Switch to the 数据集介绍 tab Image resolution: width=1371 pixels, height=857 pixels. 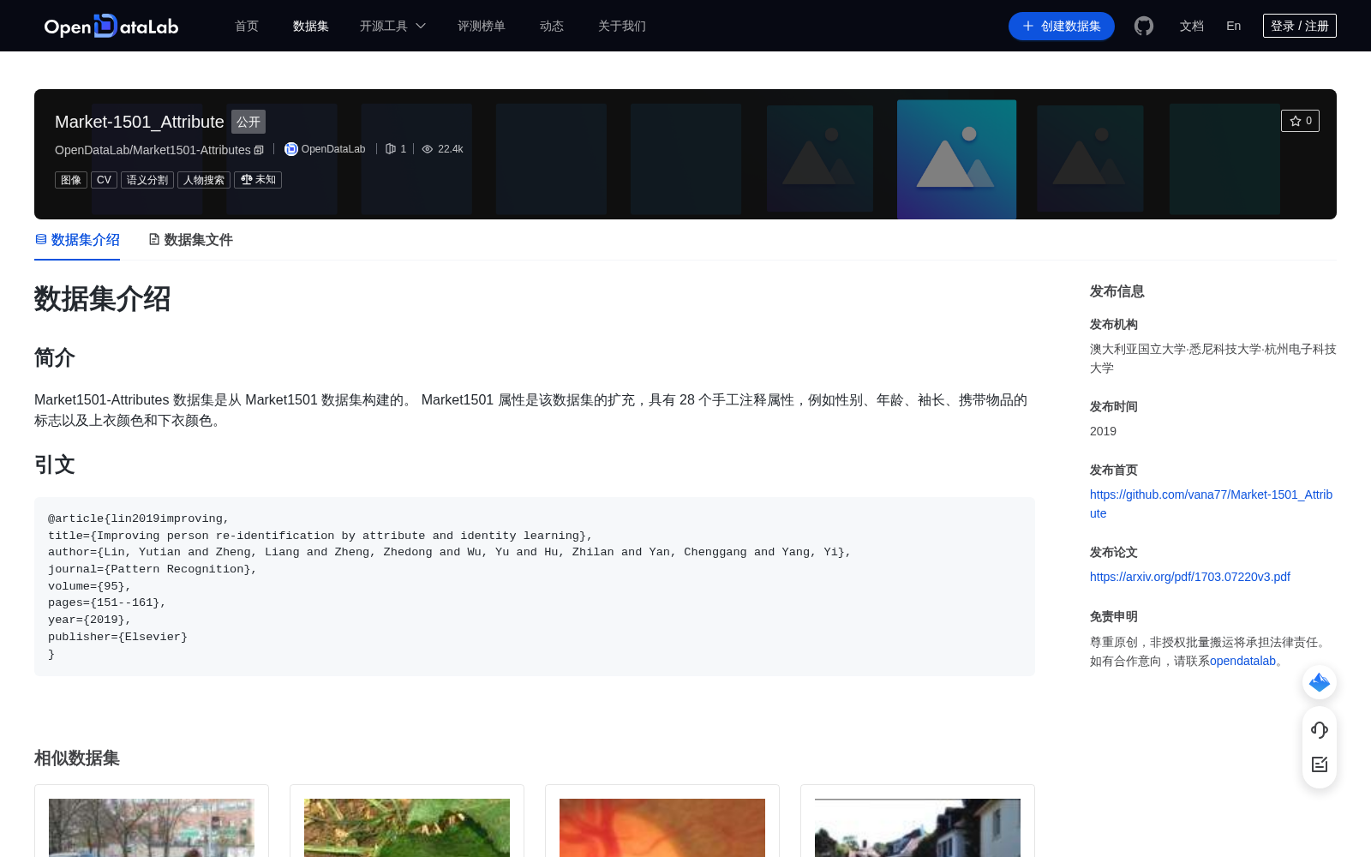(x=77, y=240)
